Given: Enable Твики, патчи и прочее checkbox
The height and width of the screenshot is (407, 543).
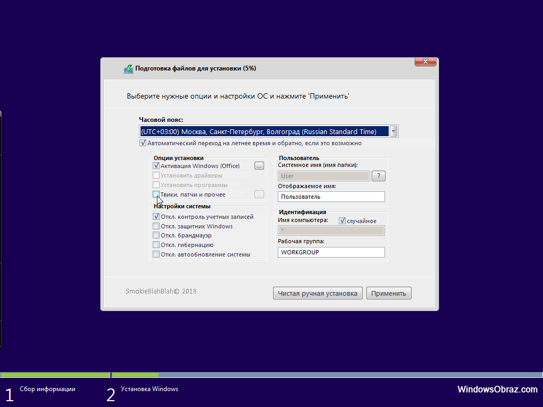Looking at the screenshot, I should (156, 194).
